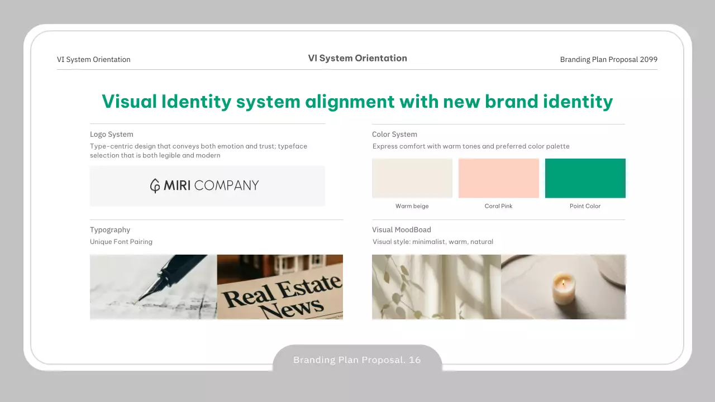
Task: Select the MIRI COMPANY logo text
Action: point(211,185)
